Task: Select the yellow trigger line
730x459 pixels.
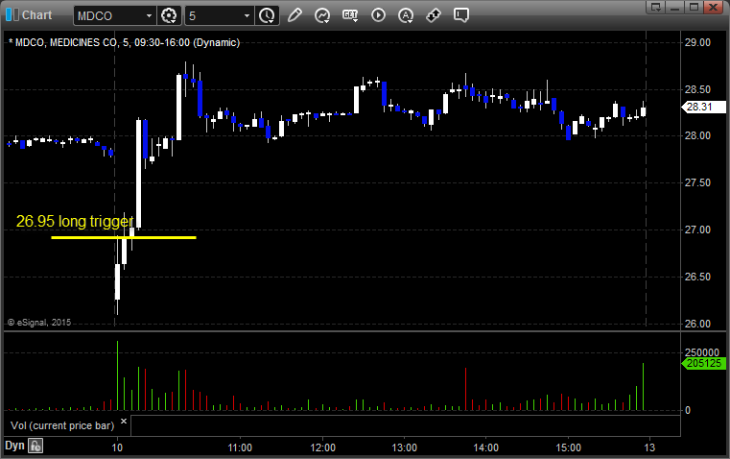Action: 124,237
